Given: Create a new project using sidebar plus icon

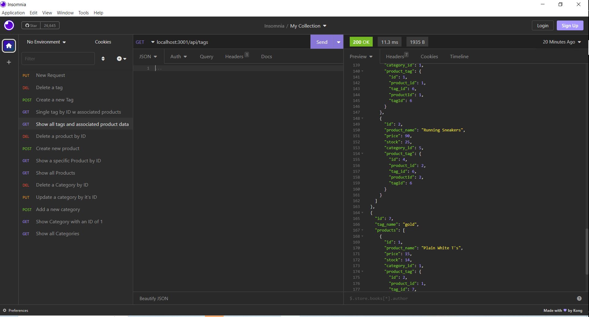Looking at the screenshot, I should click(9, 62).
